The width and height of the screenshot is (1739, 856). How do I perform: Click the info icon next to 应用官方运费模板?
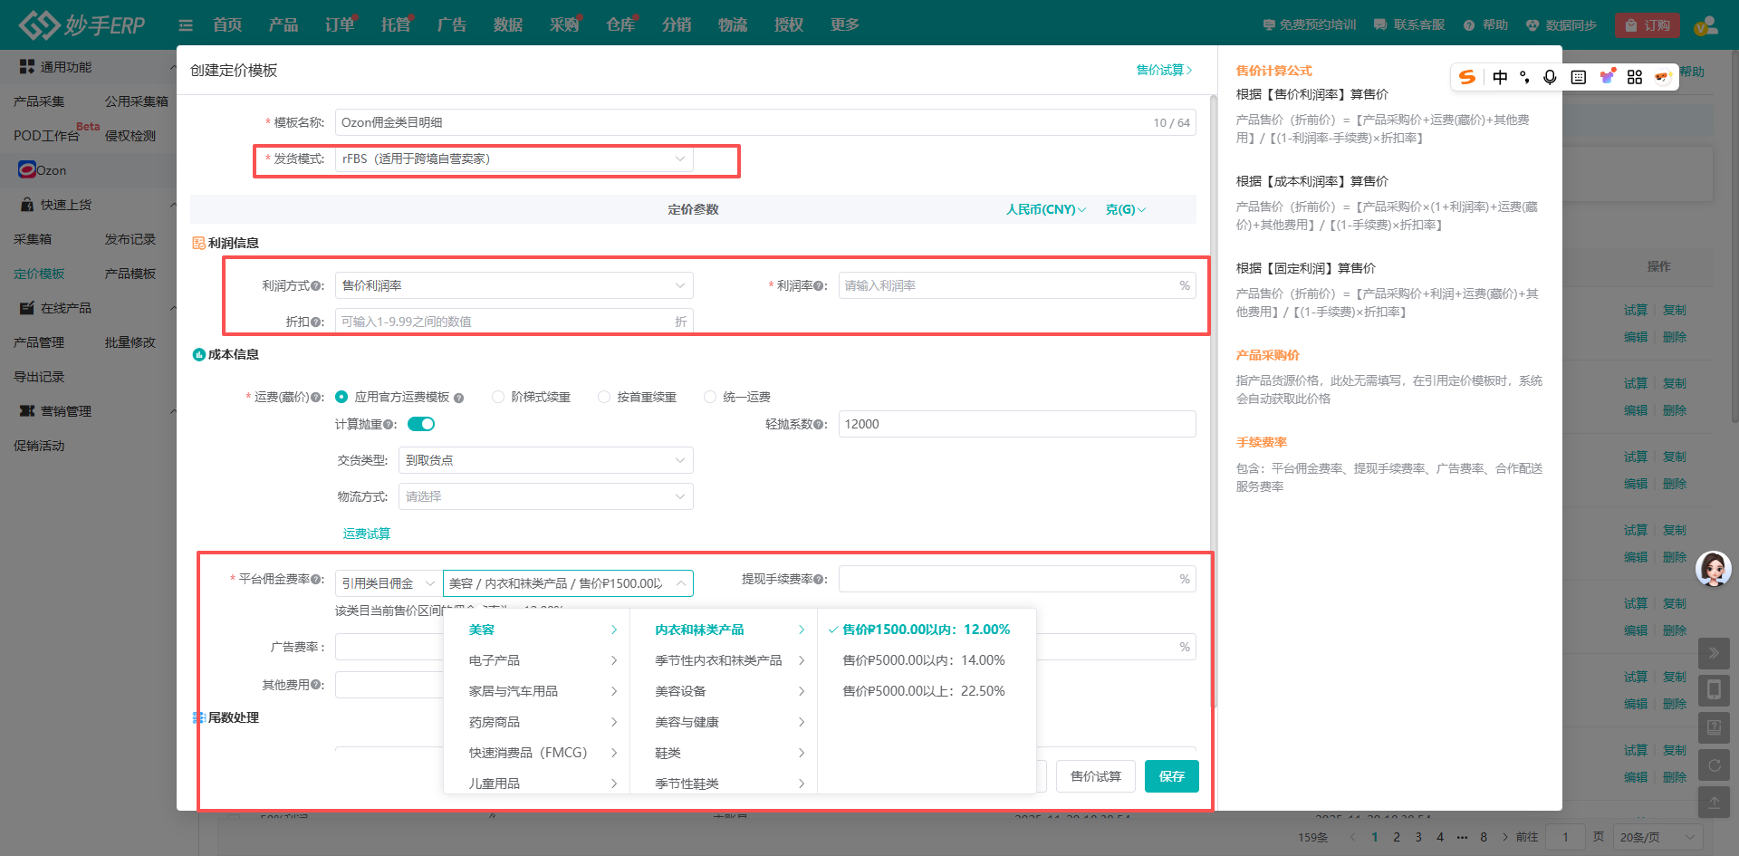point(459,398)
